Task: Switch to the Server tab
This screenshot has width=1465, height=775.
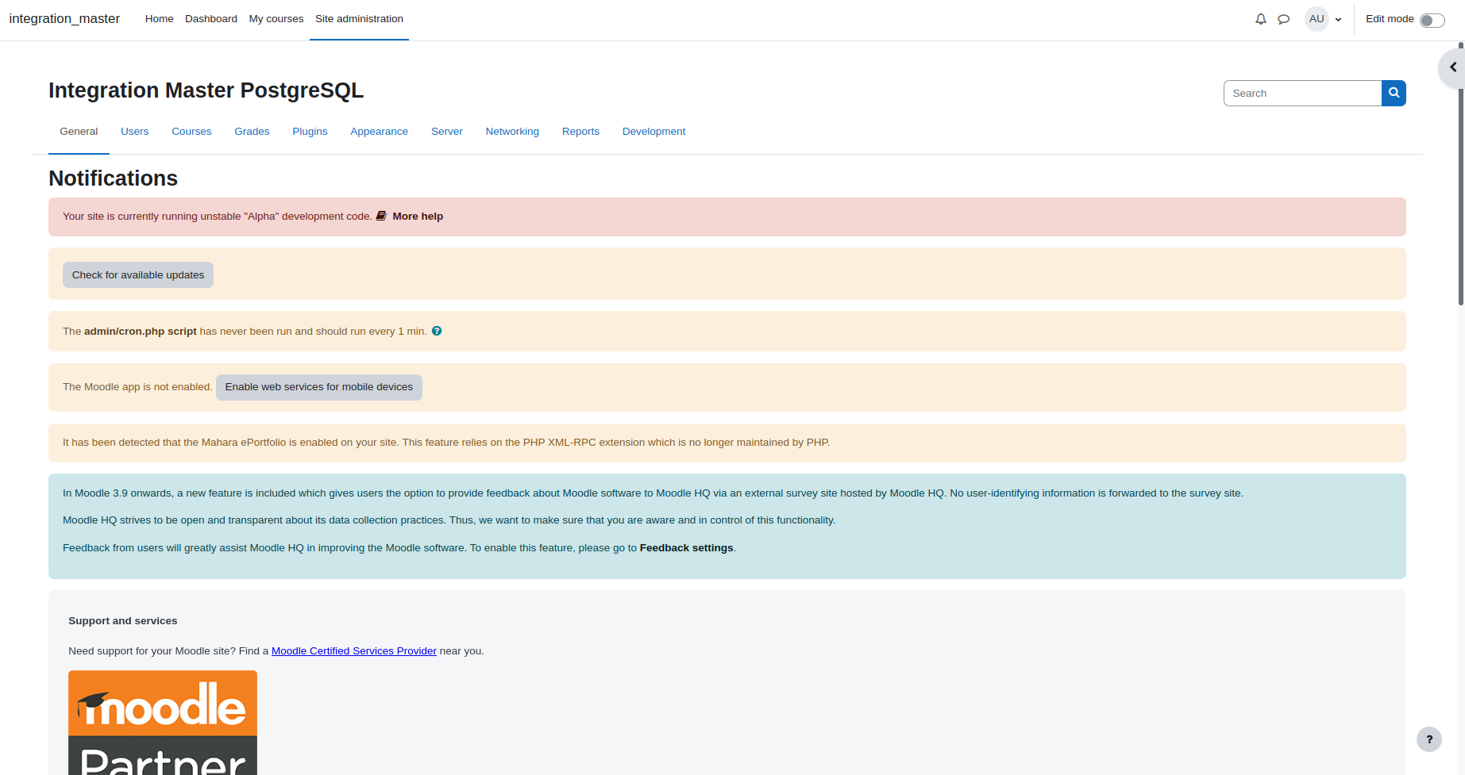Action: (x=447, y=132)
